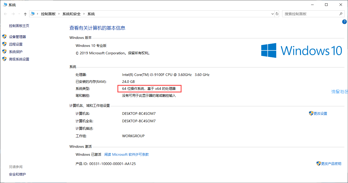The image size is (348, 183).
Task: Click the Windows 10 专业版 text
Action: 91,46
